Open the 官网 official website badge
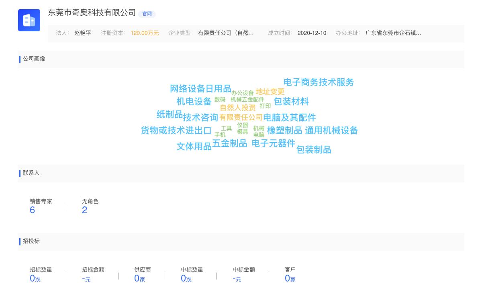482x302 pixels. [147, 14]
